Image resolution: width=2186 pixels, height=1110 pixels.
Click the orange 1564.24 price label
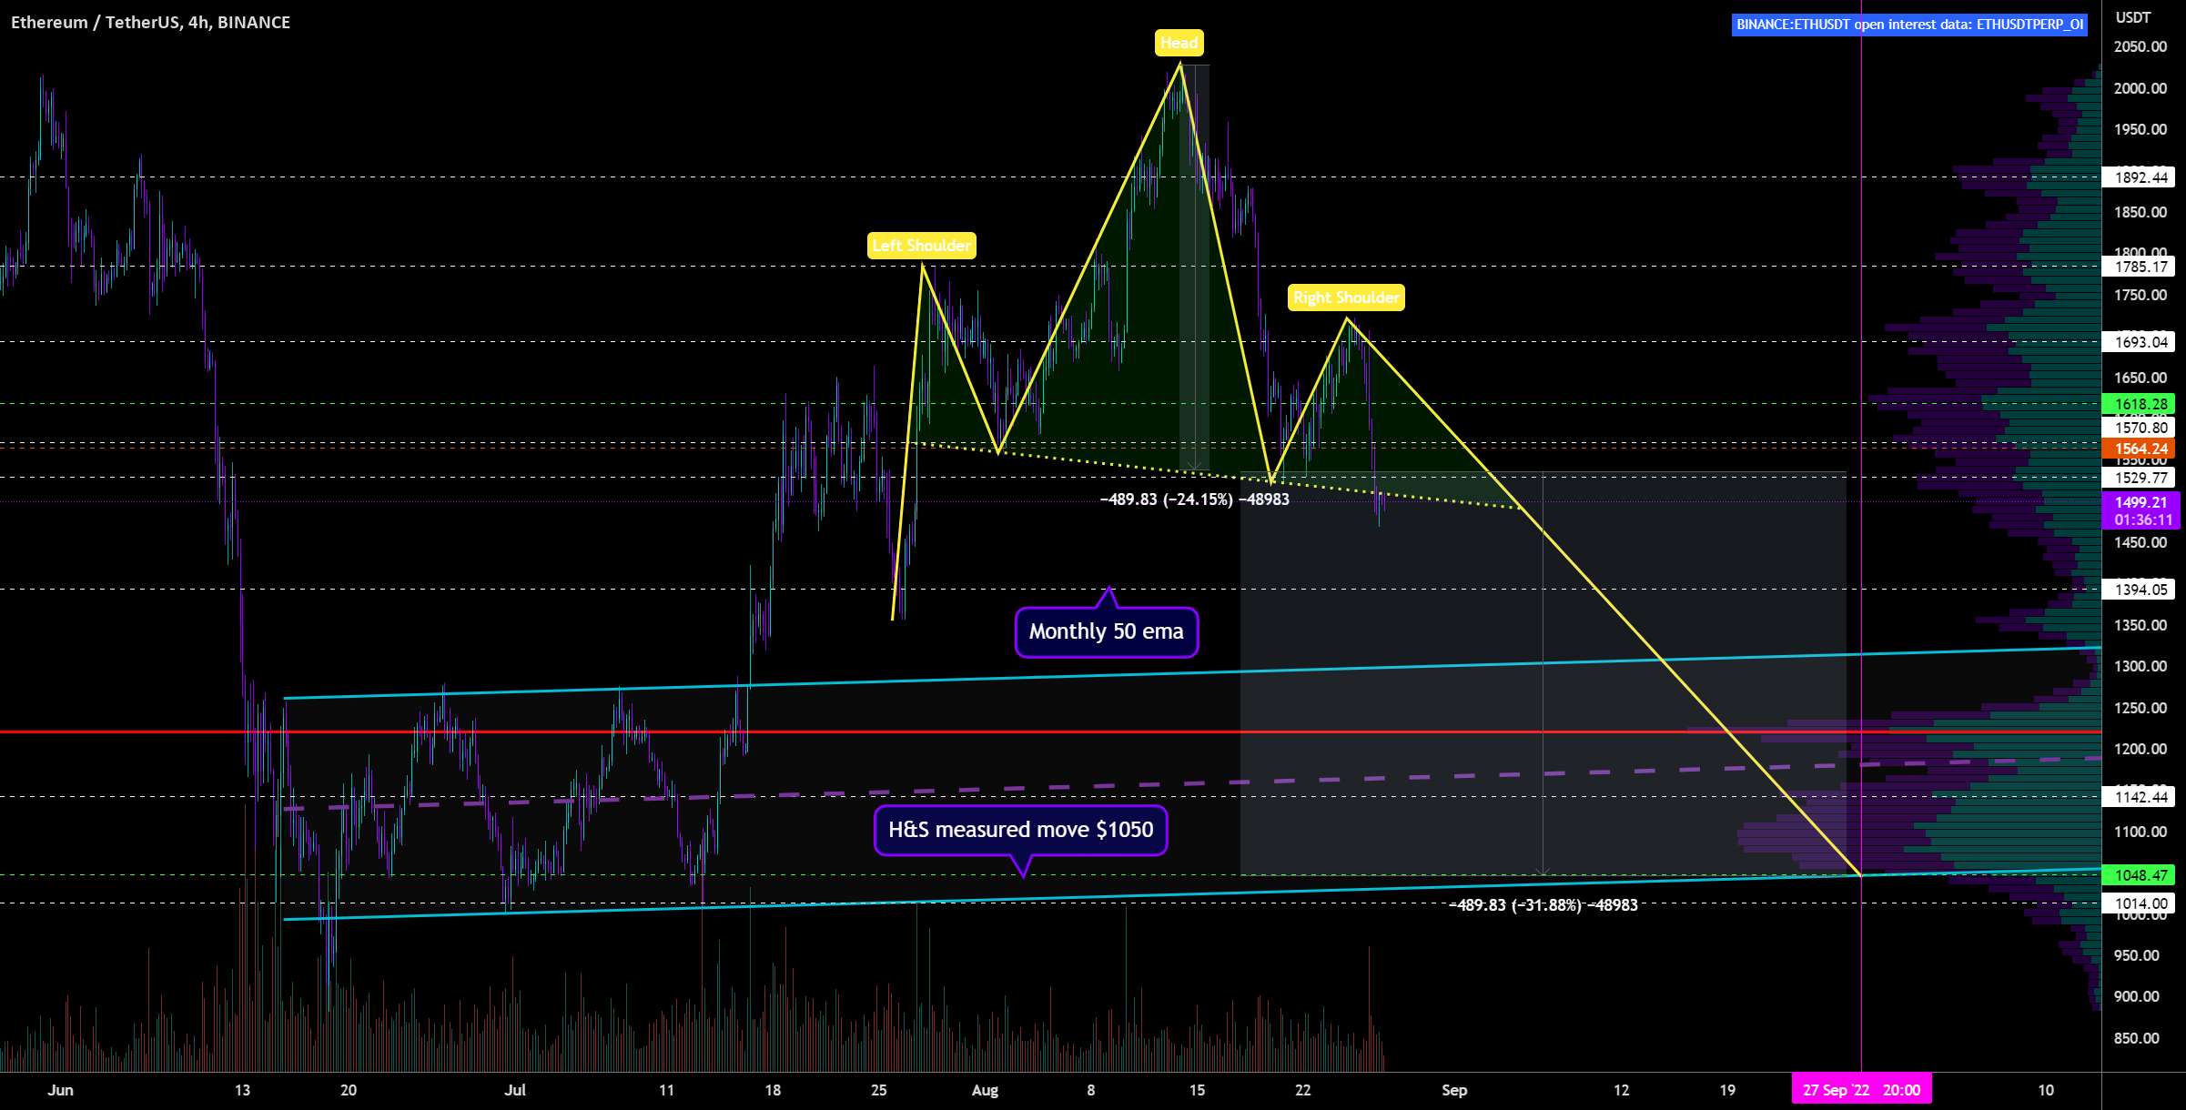pos(2140,449)
